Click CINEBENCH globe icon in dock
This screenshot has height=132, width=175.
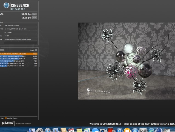coord(159,130)
